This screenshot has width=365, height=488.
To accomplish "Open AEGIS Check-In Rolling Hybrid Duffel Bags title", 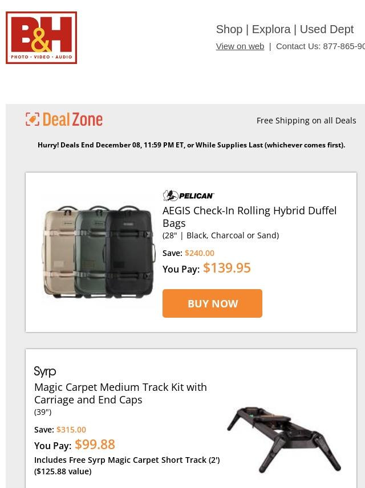I will point(249,217).
